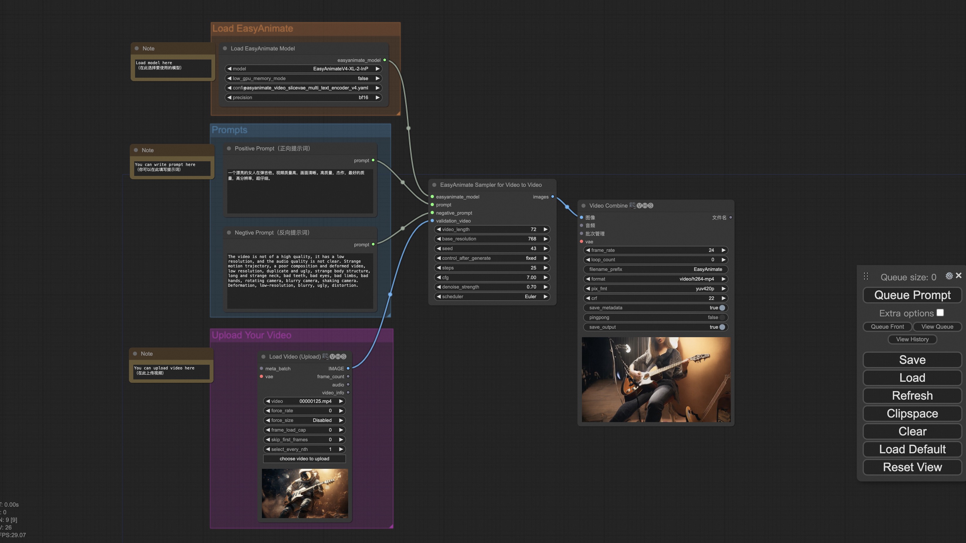Toggle save_output switch in Video Combine
The width and height of the screenshot is (966, 543).
722,327
